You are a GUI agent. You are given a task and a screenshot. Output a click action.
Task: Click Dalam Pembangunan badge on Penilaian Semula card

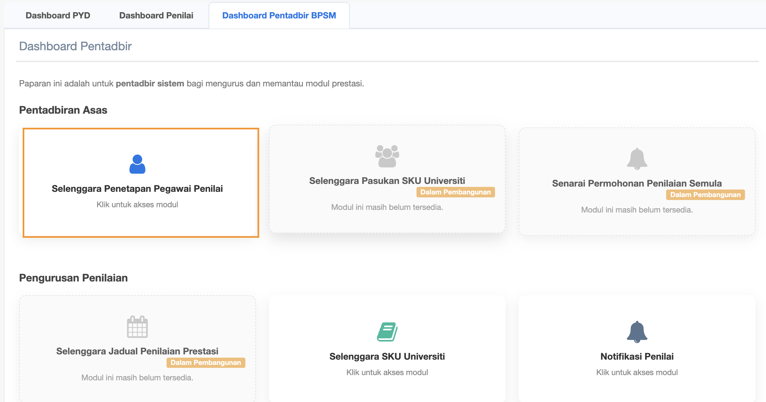pyautogui.click(x=705, y=195)
